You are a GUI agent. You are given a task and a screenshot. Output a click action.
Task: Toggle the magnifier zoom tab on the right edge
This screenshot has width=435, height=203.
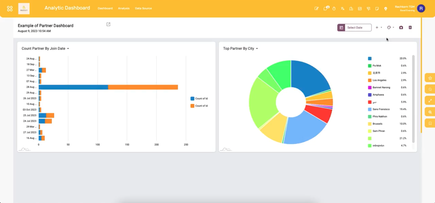coord(430,112)
